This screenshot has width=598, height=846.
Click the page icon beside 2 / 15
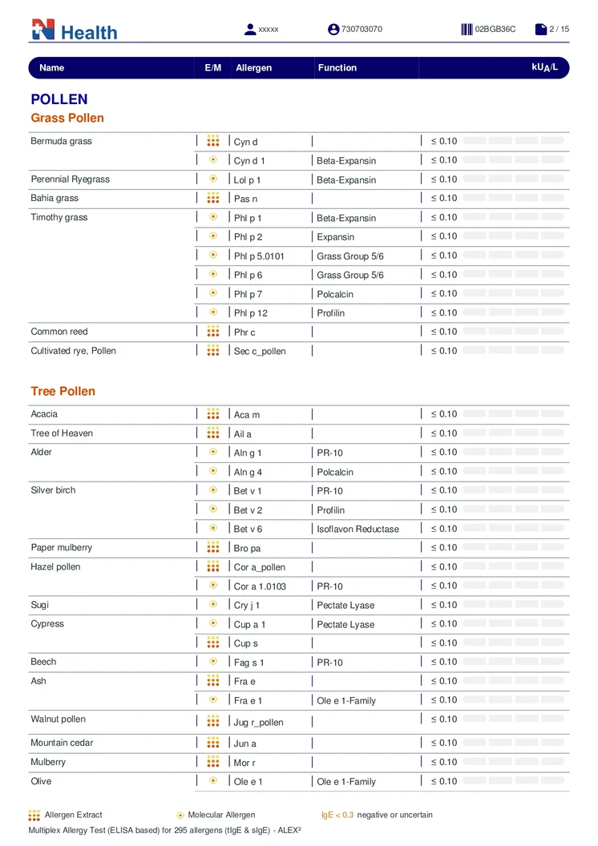point(541,30)
